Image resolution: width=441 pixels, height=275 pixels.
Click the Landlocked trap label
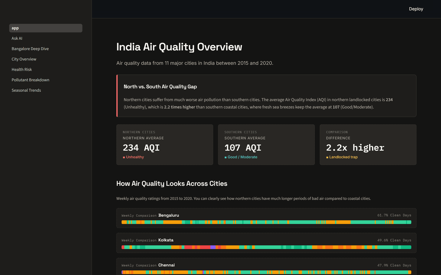point(342,157)
